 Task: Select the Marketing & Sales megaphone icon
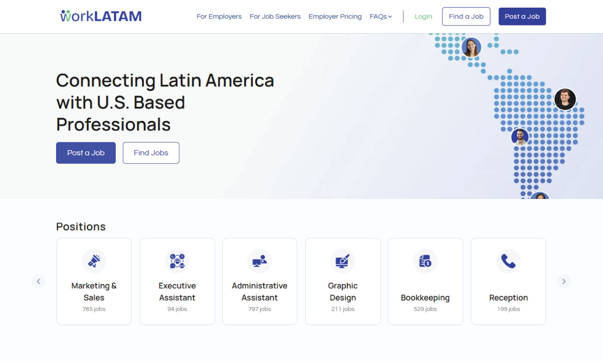click(94, 261)
